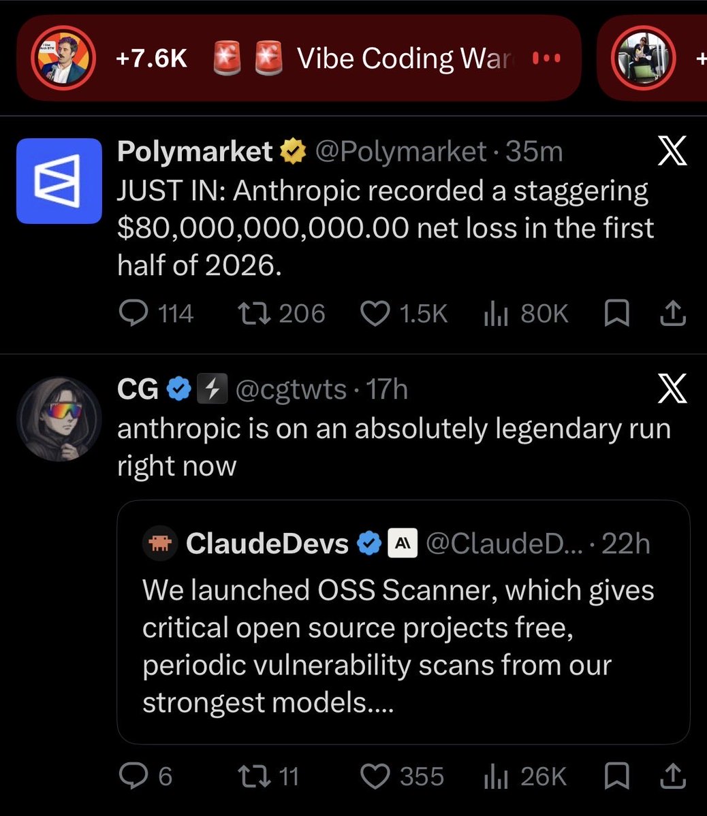Like the Polymarket post
The image size is (707, 816).
(x=404, y=313)
